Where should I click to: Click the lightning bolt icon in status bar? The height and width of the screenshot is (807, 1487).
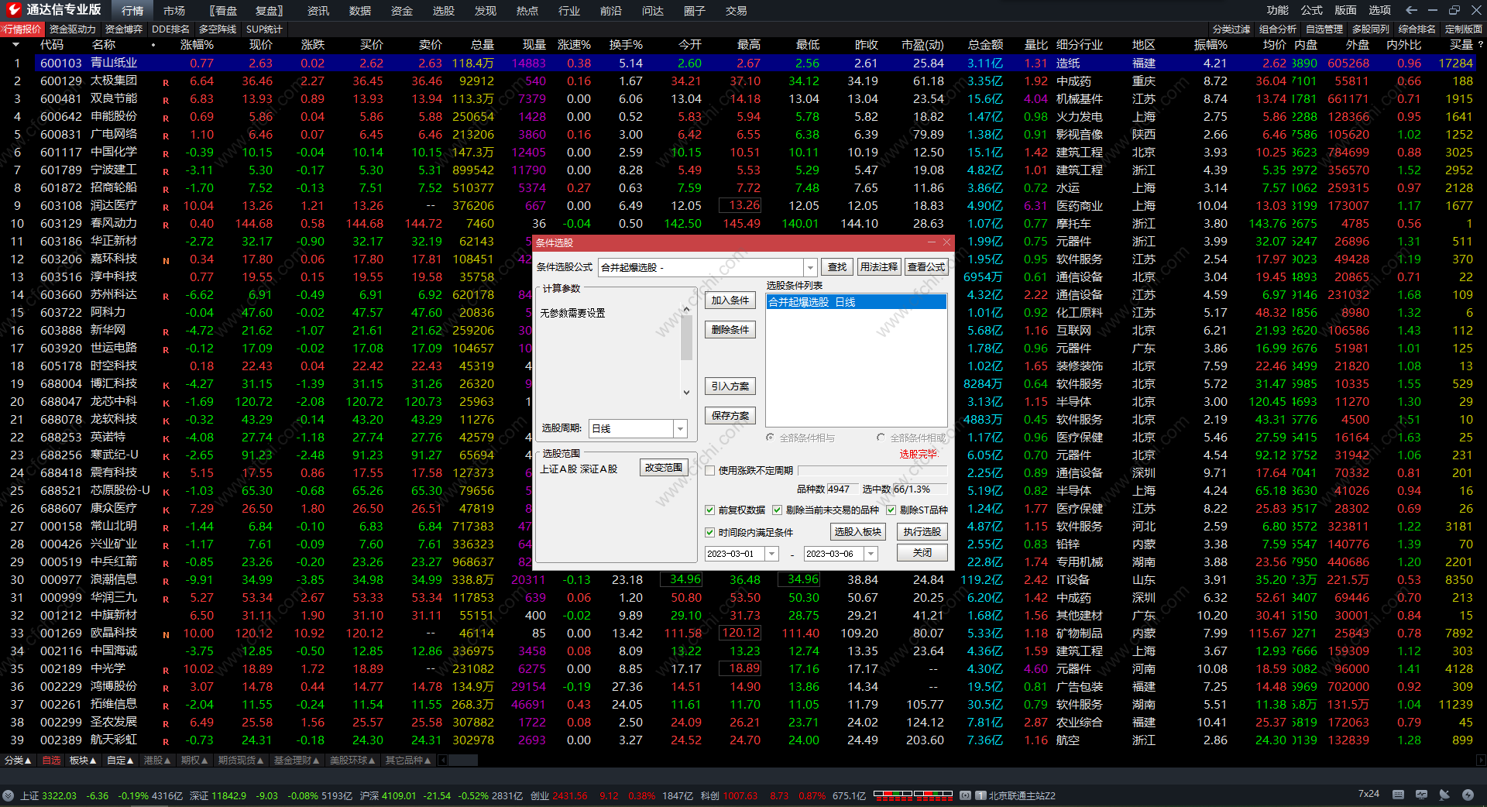point(1468,795)
